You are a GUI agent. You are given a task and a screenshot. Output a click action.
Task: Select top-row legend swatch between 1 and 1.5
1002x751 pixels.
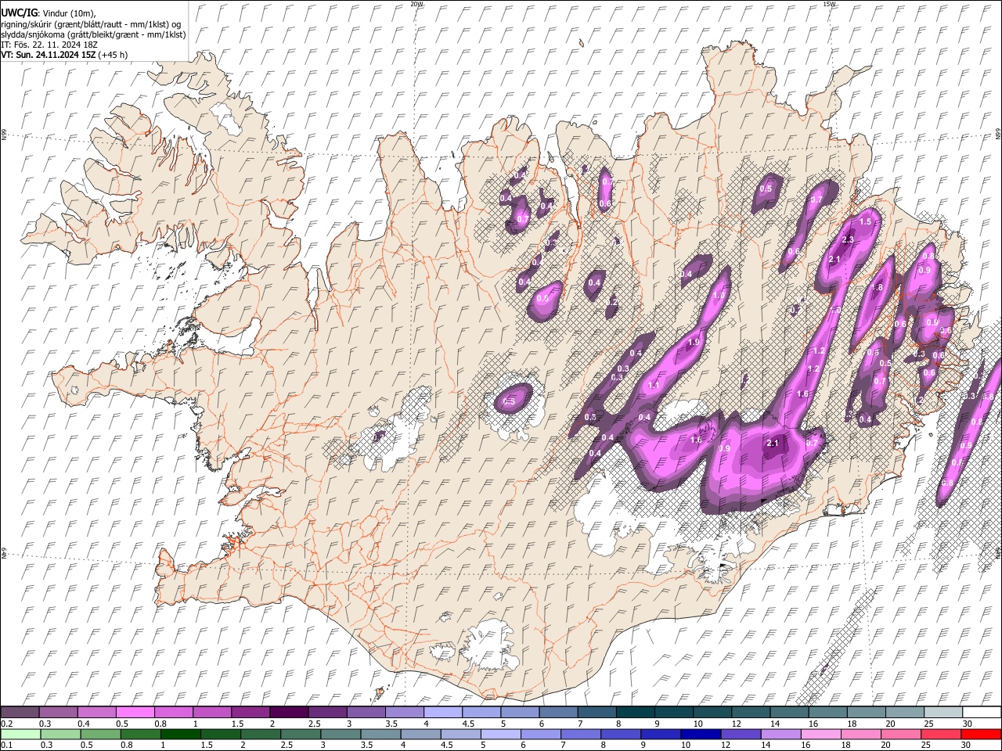212,712
